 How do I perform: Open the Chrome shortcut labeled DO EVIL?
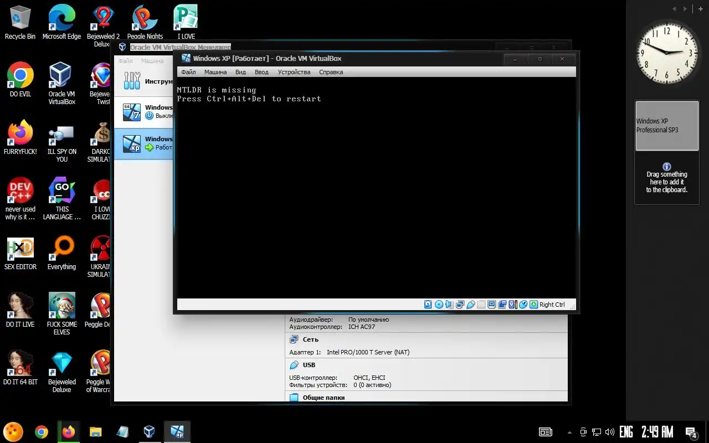click(20, 80)
